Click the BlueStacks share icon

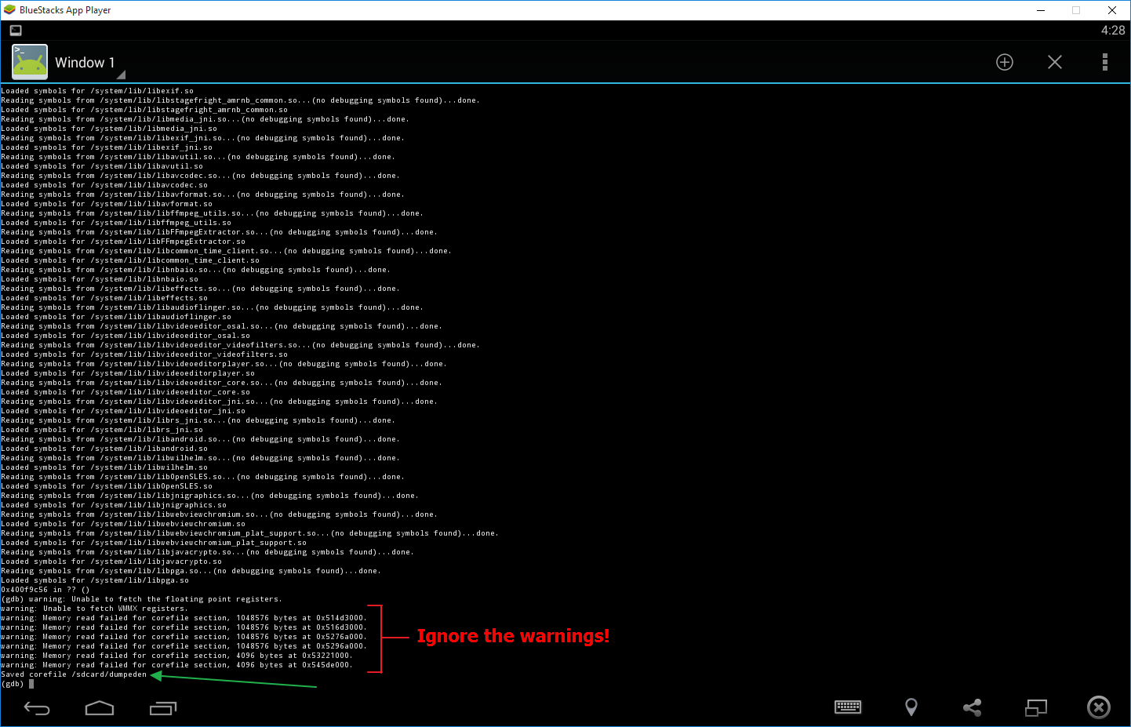(973, 707)
